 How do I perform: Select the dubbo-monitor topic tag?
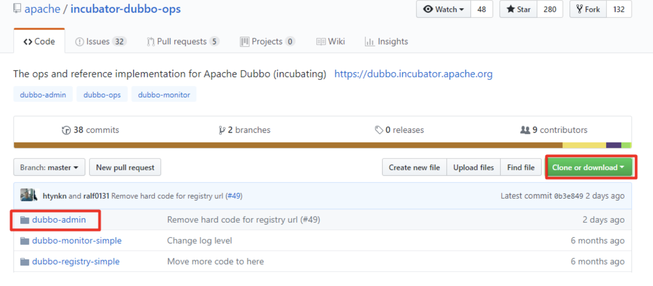pos(164,94)
